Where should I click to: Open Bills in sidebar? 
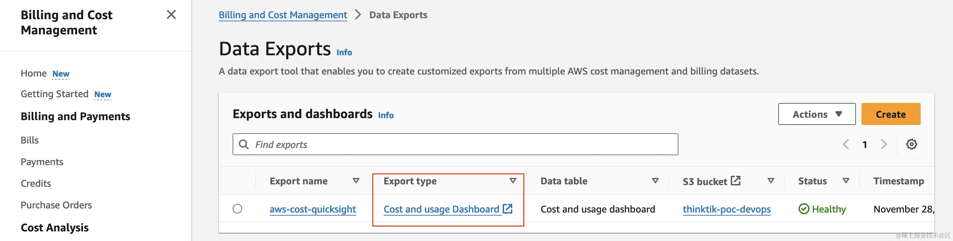click(30, 140)
